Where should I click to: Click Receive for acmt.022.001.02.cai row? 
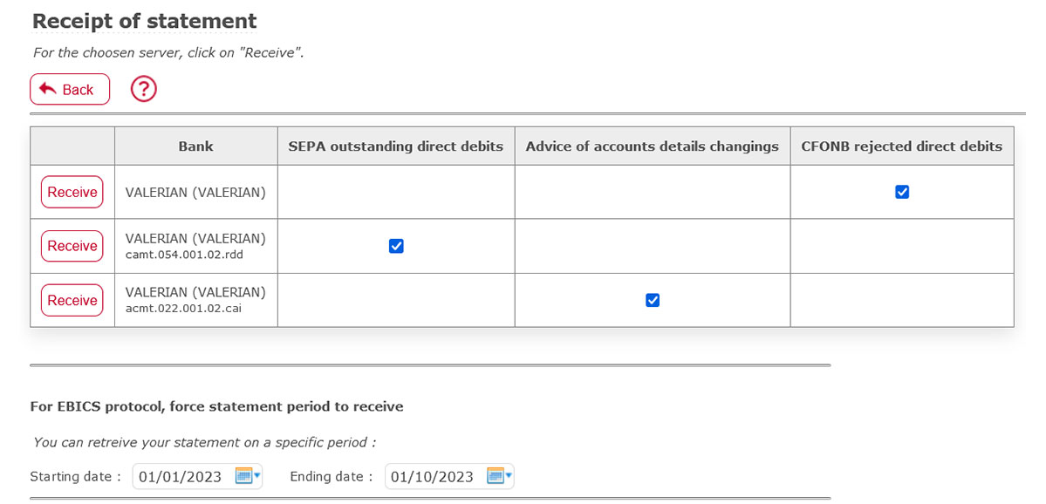tap(72, 300)
